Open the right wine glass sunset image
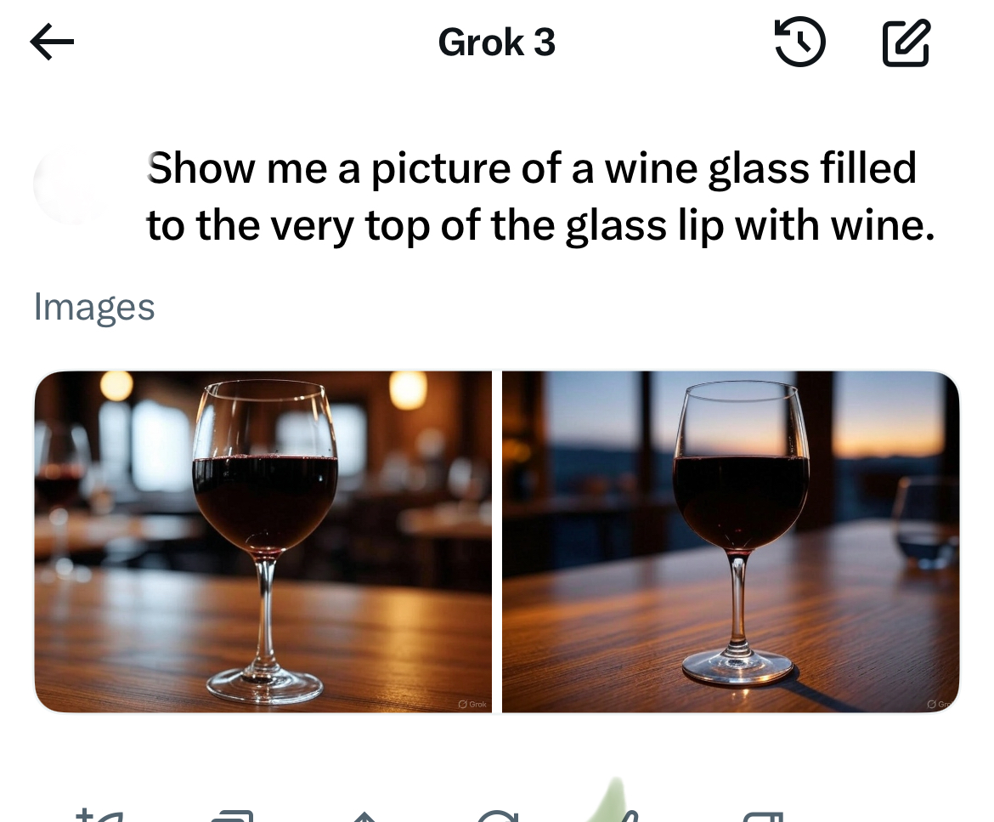This screenshot has height=822, width=994. pyautogui.click(x=731, y=541)
